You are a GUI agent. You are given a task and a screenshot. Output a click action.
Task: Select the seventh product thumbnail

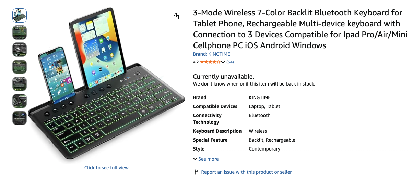(20, 118)
